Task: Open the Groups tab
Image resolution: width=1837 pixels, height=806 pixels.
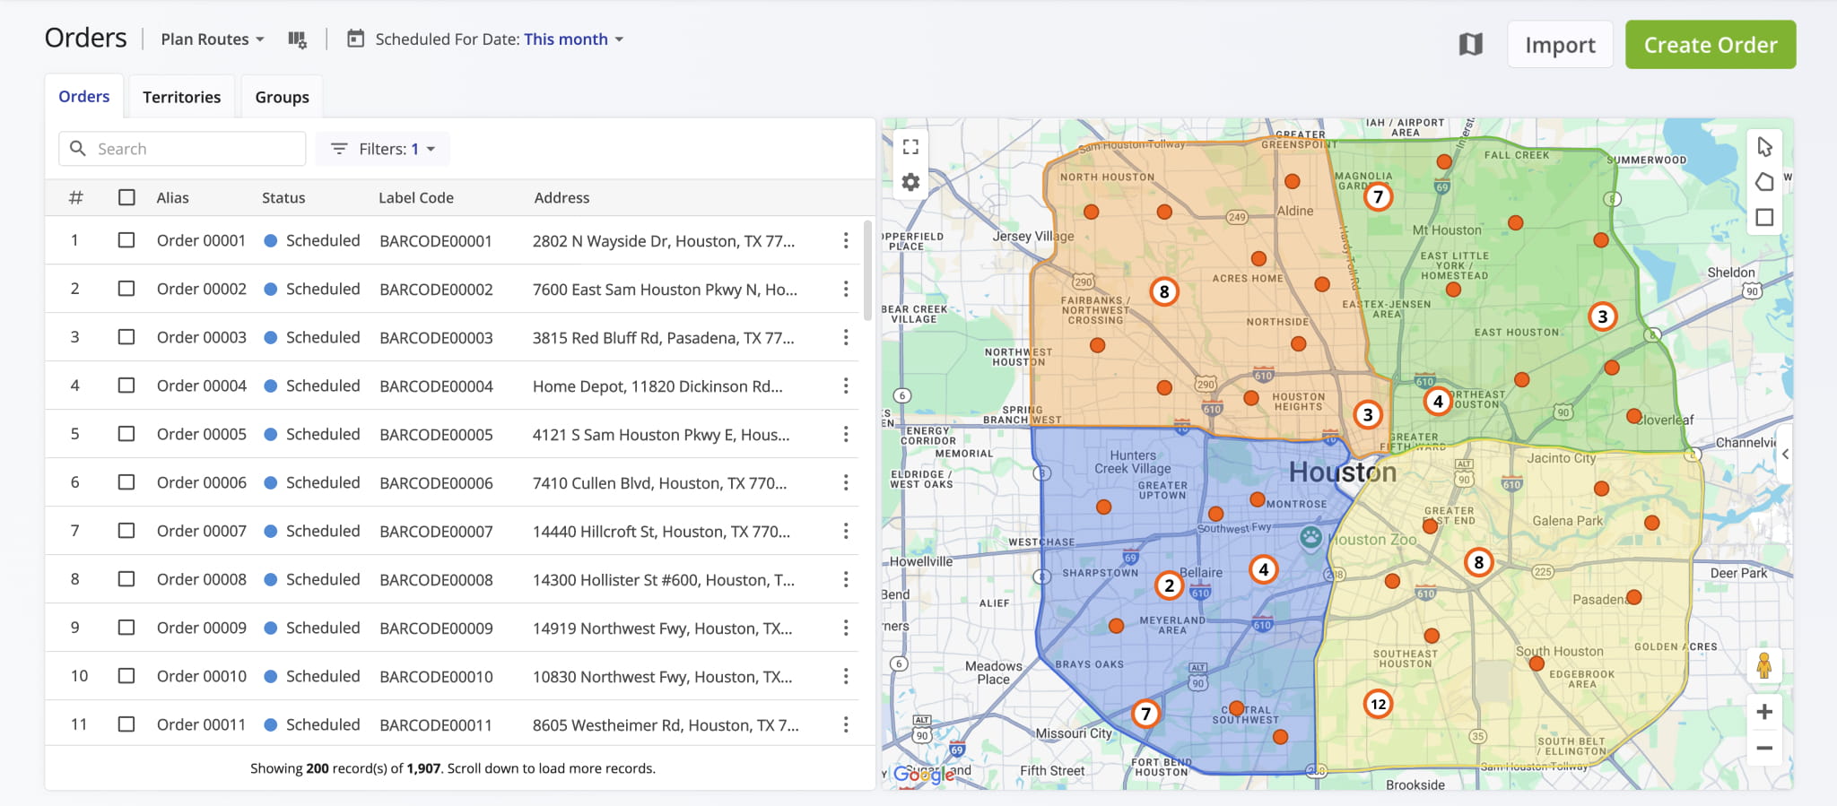Action: 282,97
